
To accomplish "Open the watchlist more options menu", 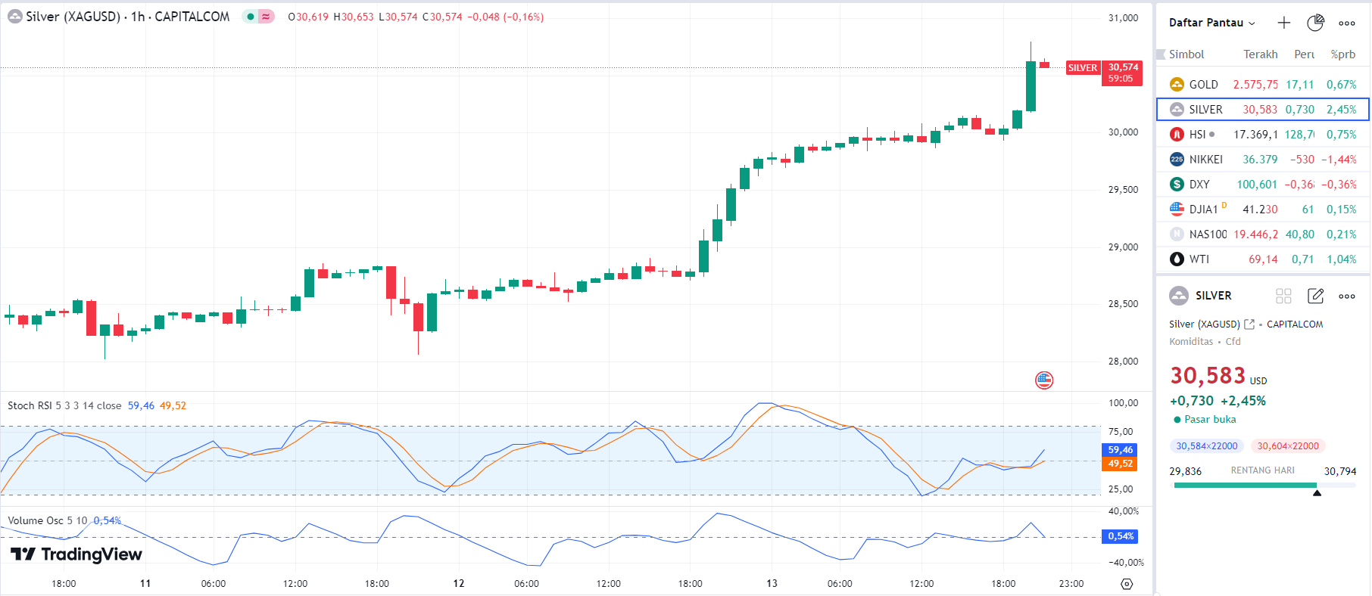I will coord(1346,23).
